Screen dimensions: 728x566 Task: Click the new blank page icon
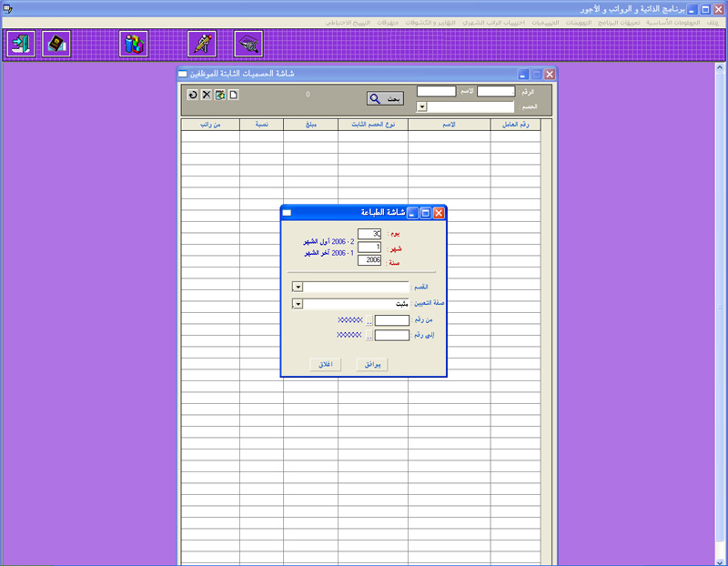[233, 95]
